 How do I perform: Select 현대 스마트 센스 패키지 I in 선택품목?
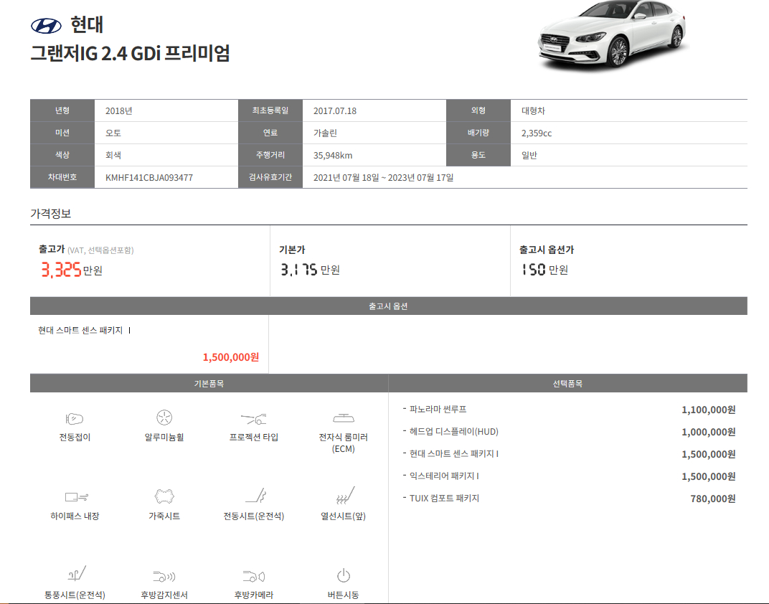pyautogui.click(x=453, y=453)
